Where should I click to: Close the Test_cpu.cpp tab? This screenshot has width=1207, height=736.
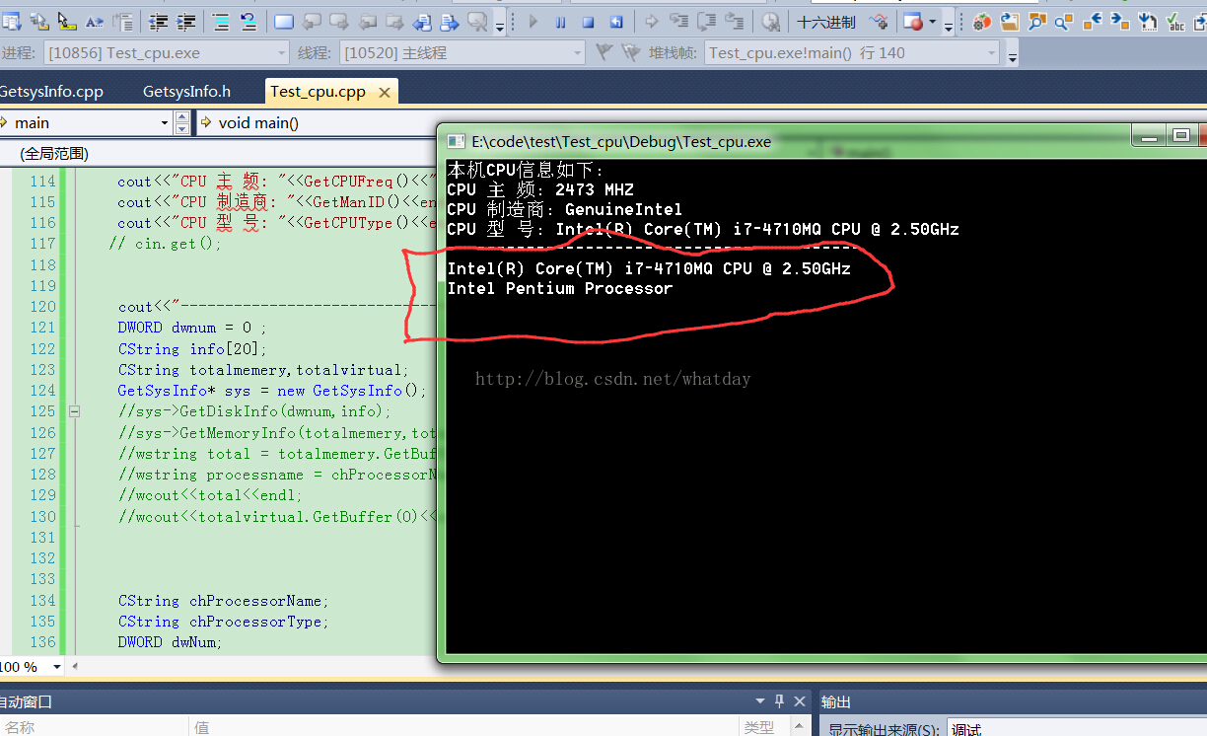point(385,92)
